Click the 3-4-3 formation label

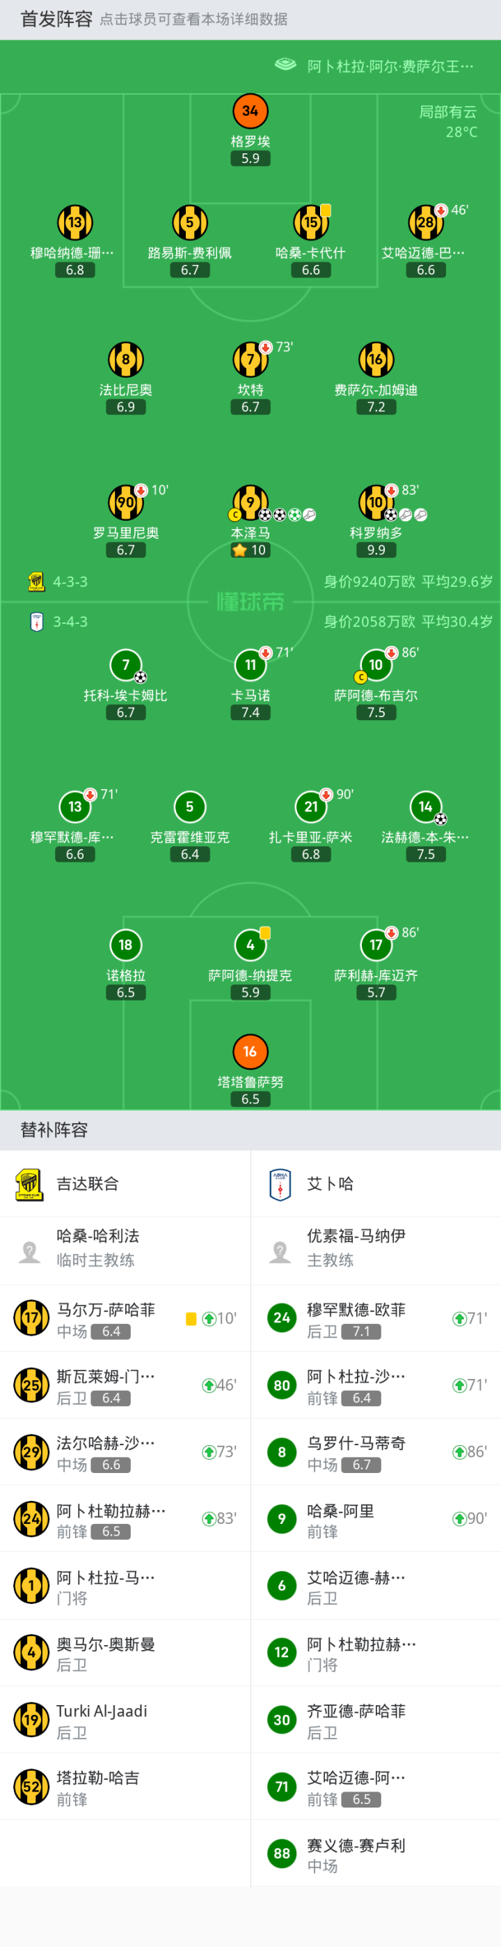point(70,621)
